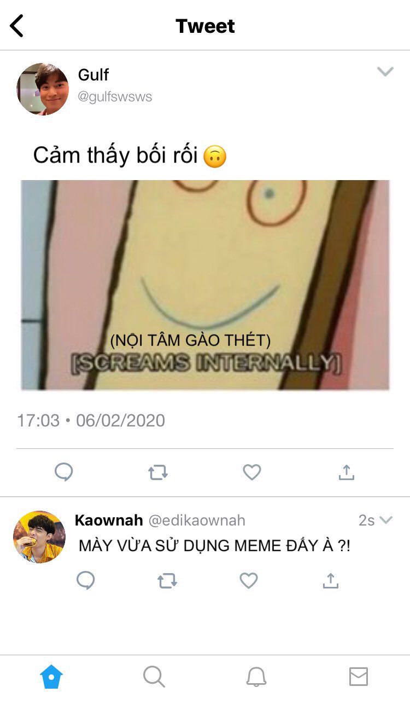
Task: Expand options chevron on Kaownah's reply
Action: (x=386, y=520)
